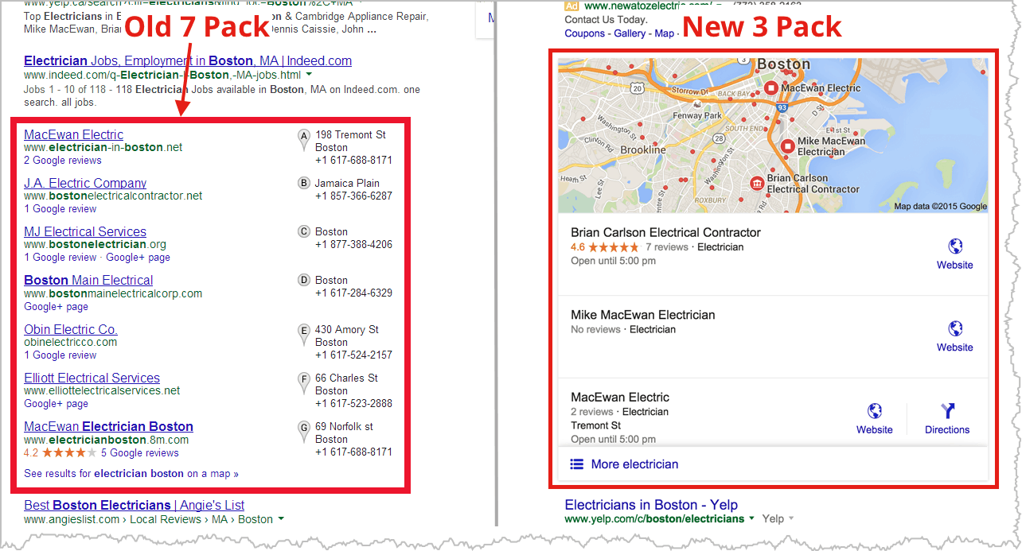Click the More electrician button

773,464
